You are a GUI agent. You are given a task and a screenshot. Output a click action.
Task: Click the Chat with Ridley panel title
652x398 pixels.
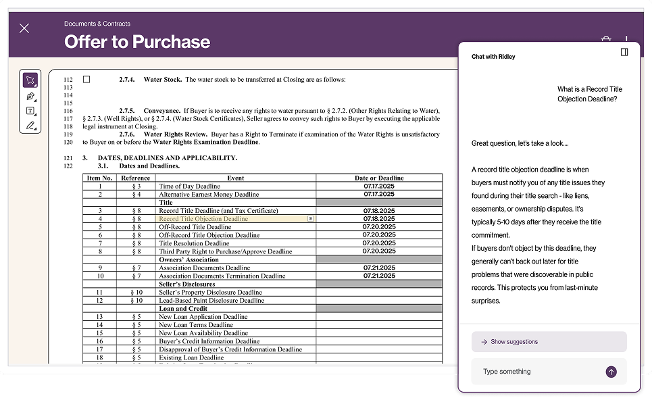pos(493,57)
